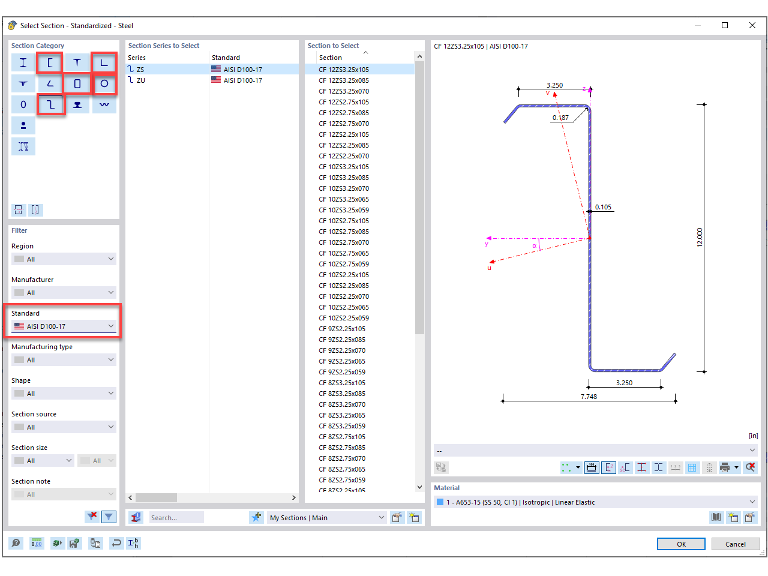Screen dimensions: 768x576
Task: Select the I-section category icon
Action: pos(23,62)
